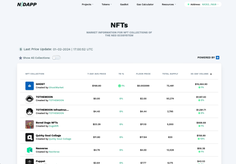The height and width of the screenshot is (164, 236).
Task: Open TOTHEMOON creator link in Infrastructure row
Action: pos(56,113)
